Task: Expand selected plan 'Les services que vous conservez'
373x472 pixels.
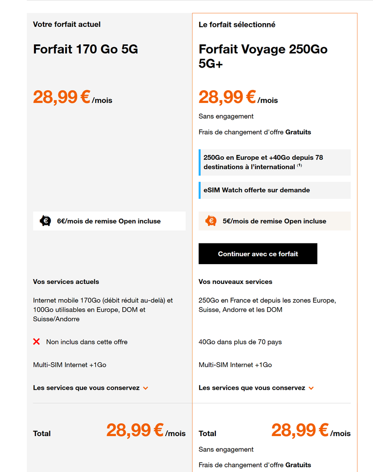Action: (256, 388)
